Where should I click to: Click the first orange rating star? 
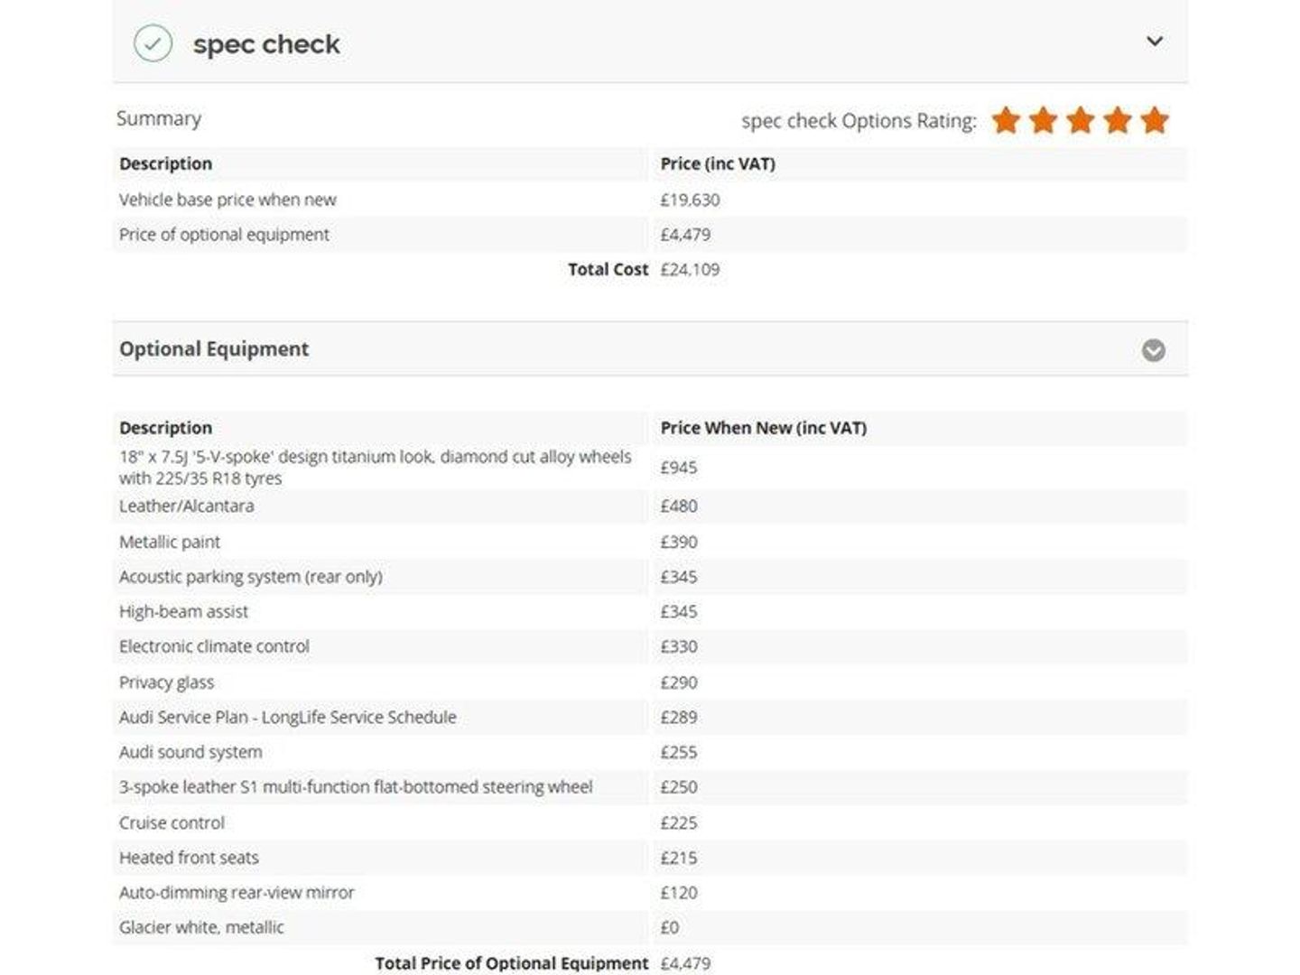1006,120
